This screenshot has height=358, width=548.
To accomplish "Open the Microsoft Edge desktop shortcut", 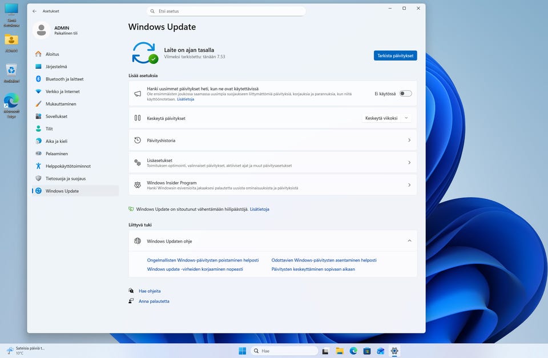I will pyautogui.click(x=11, y=106).
